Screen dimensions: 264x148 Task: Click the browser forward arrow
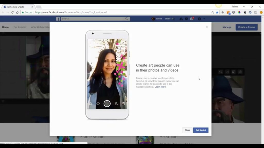7,12
